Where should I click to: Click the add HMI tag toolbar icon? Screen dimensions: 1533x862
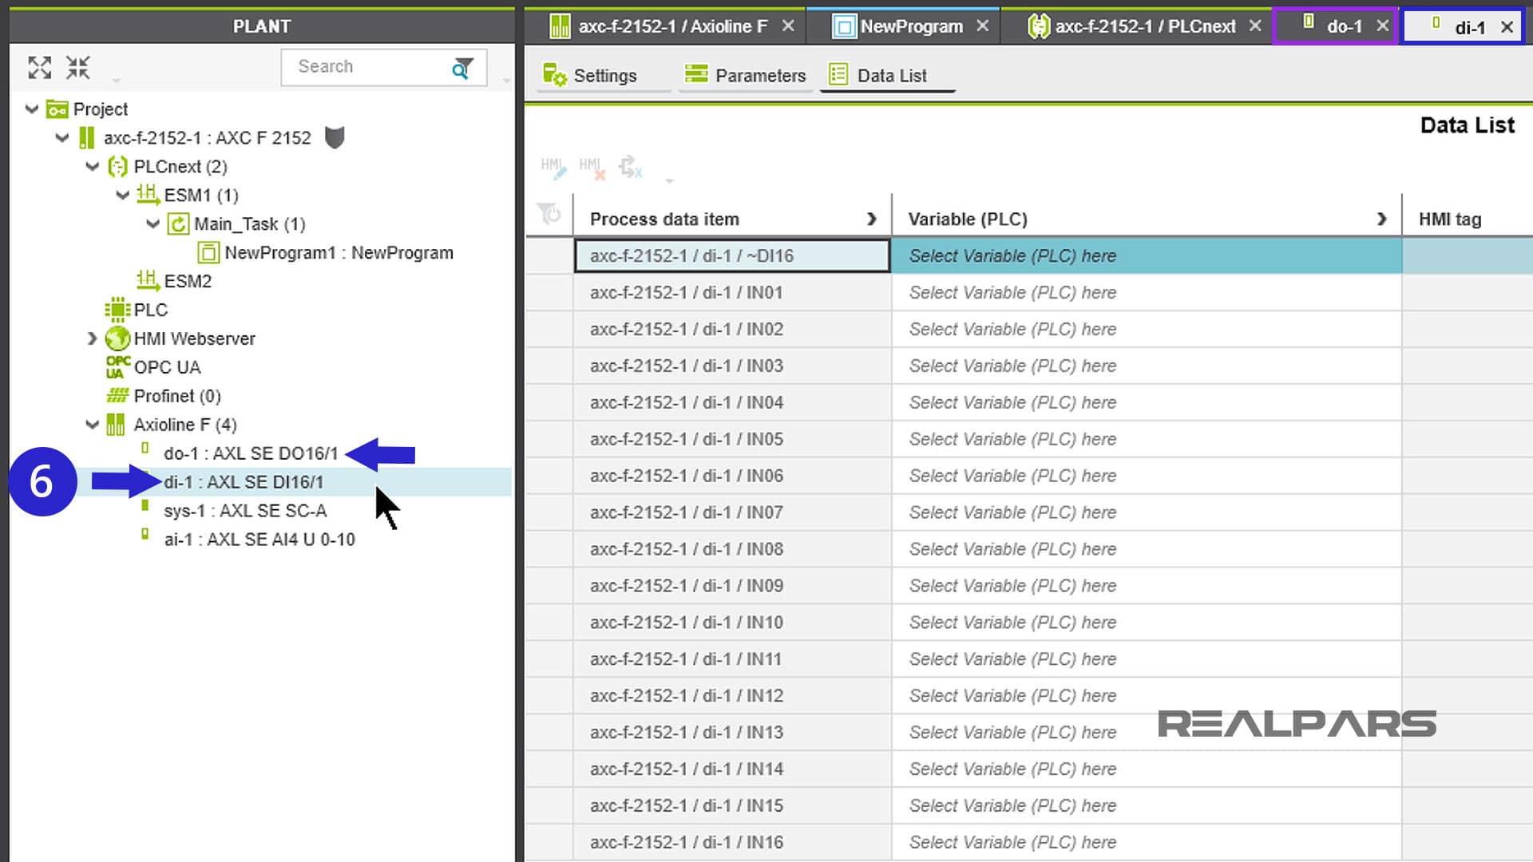(553, 167)
